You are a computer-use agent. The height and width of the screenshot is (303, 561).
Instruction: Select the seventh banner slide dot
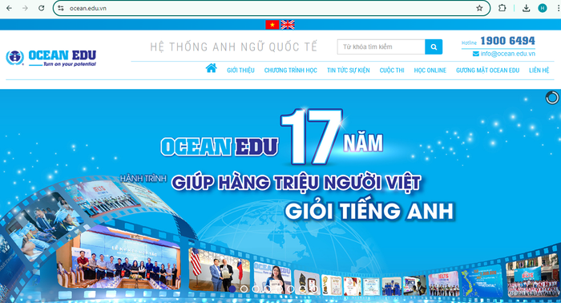[302, 289]
